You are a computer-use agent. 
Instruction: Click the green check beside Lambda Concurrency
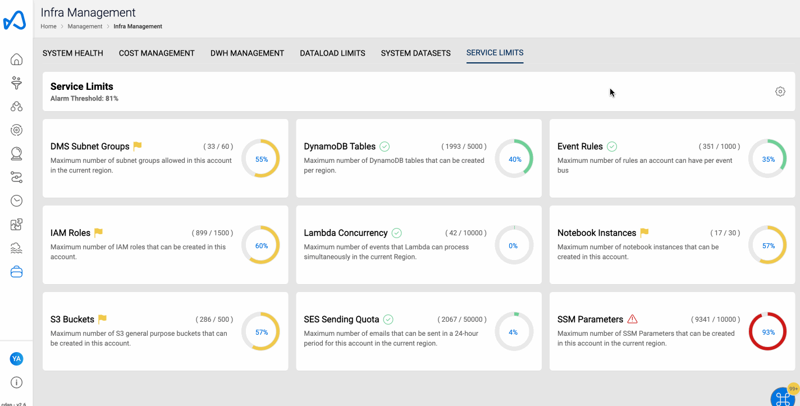click(397, 233)
